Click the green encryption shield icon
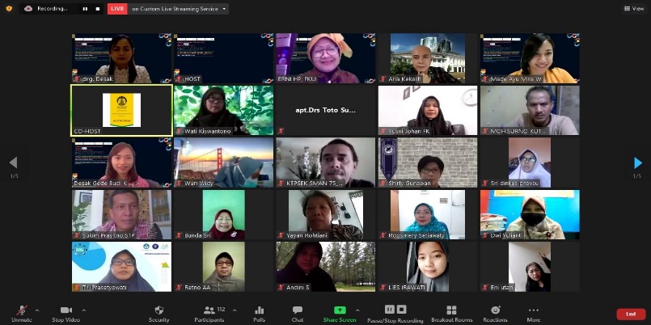 click(9, 8)
